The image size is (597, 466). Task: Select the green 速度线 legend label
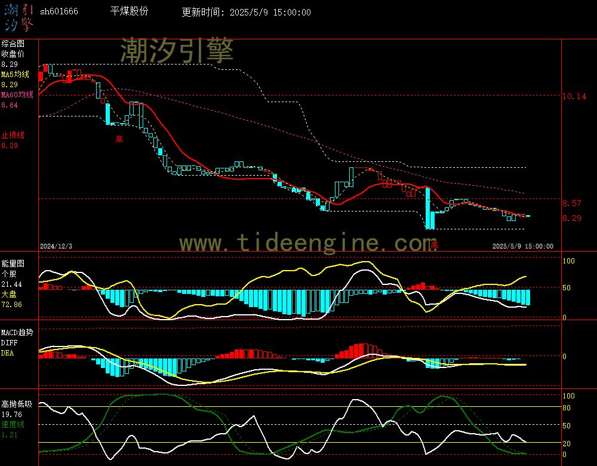pos(13,424)
